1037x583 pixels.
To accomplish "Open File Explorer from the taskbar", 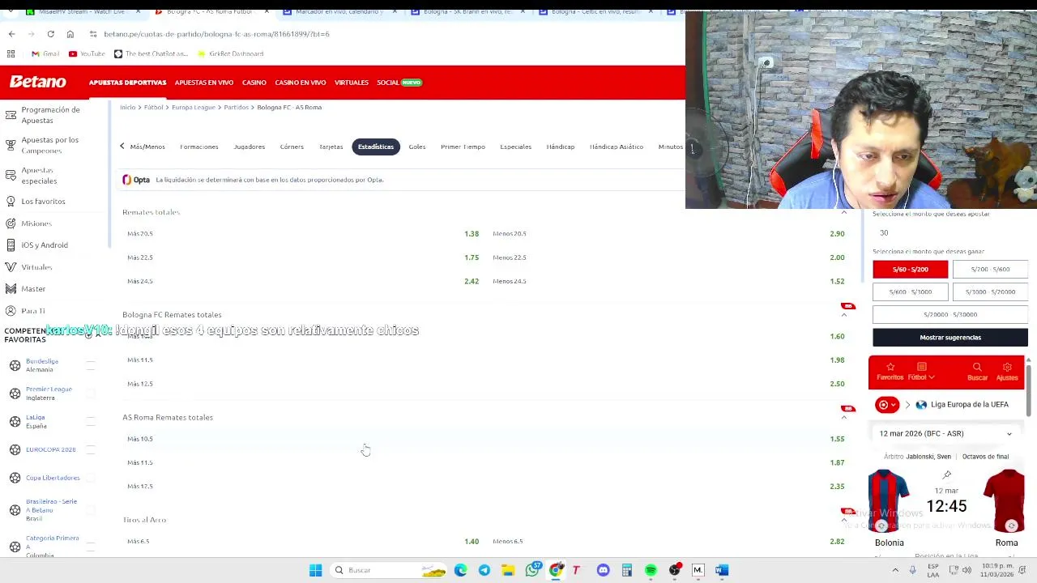I will [x=508, y=570].
